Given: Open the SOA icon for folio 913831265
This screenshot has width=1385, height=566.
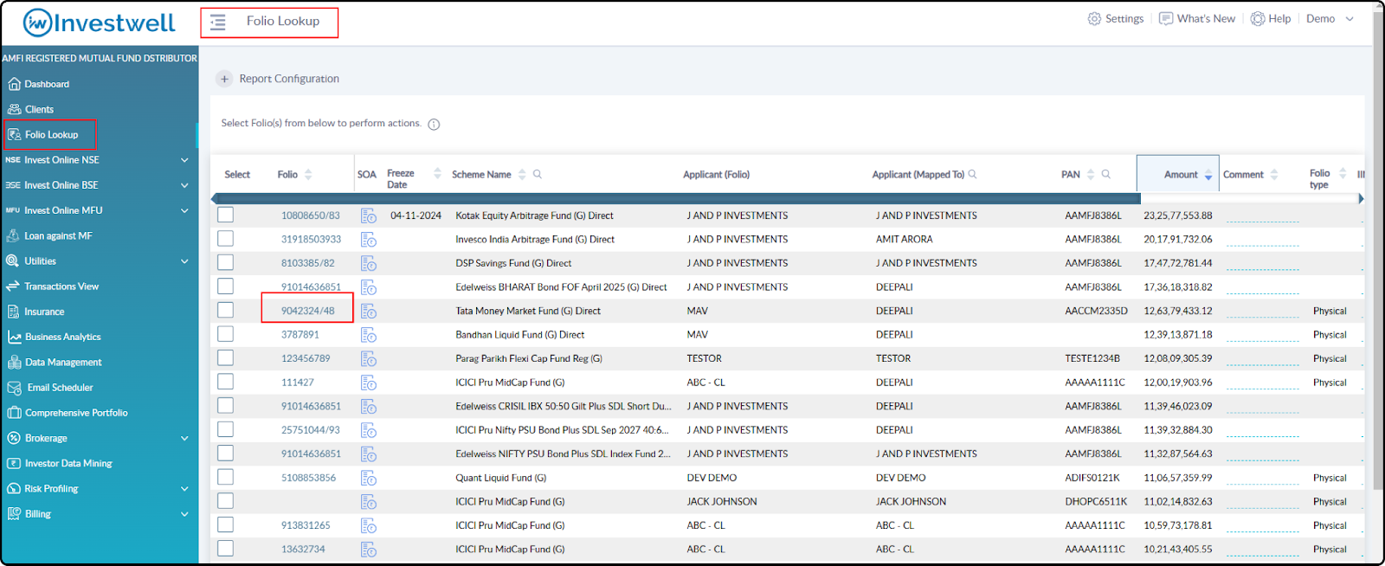Looking at the screenshot, I should pyautogui.click(x=369, y=526).
